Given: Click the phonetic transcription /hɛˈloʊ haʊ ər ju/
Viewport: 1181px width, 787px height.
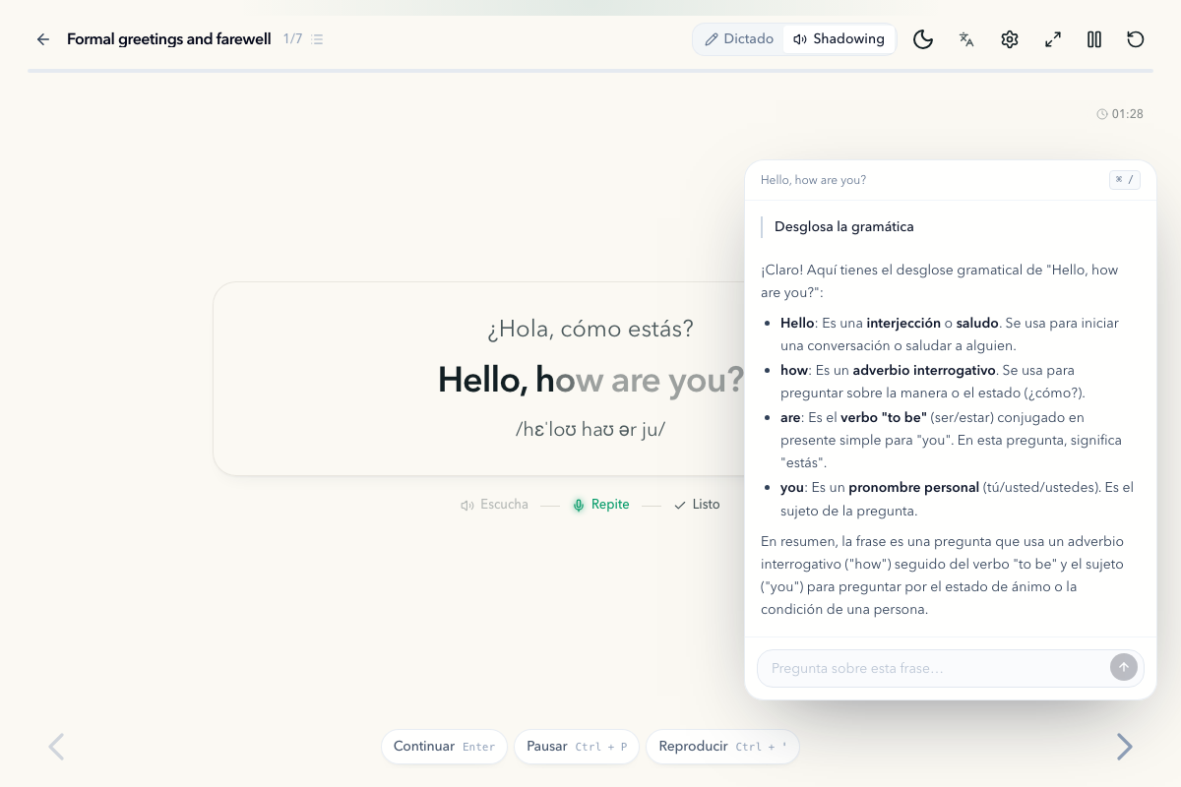Looking at the screenshot, I should (590, 430).
